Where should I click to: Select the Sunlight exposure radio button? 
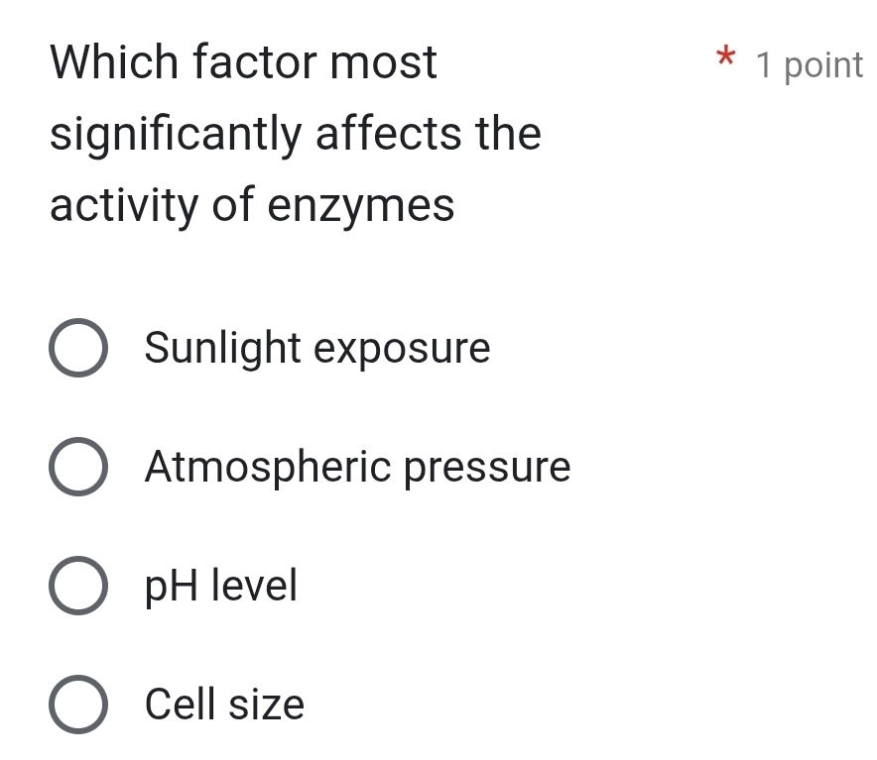[x=77, y=348]
